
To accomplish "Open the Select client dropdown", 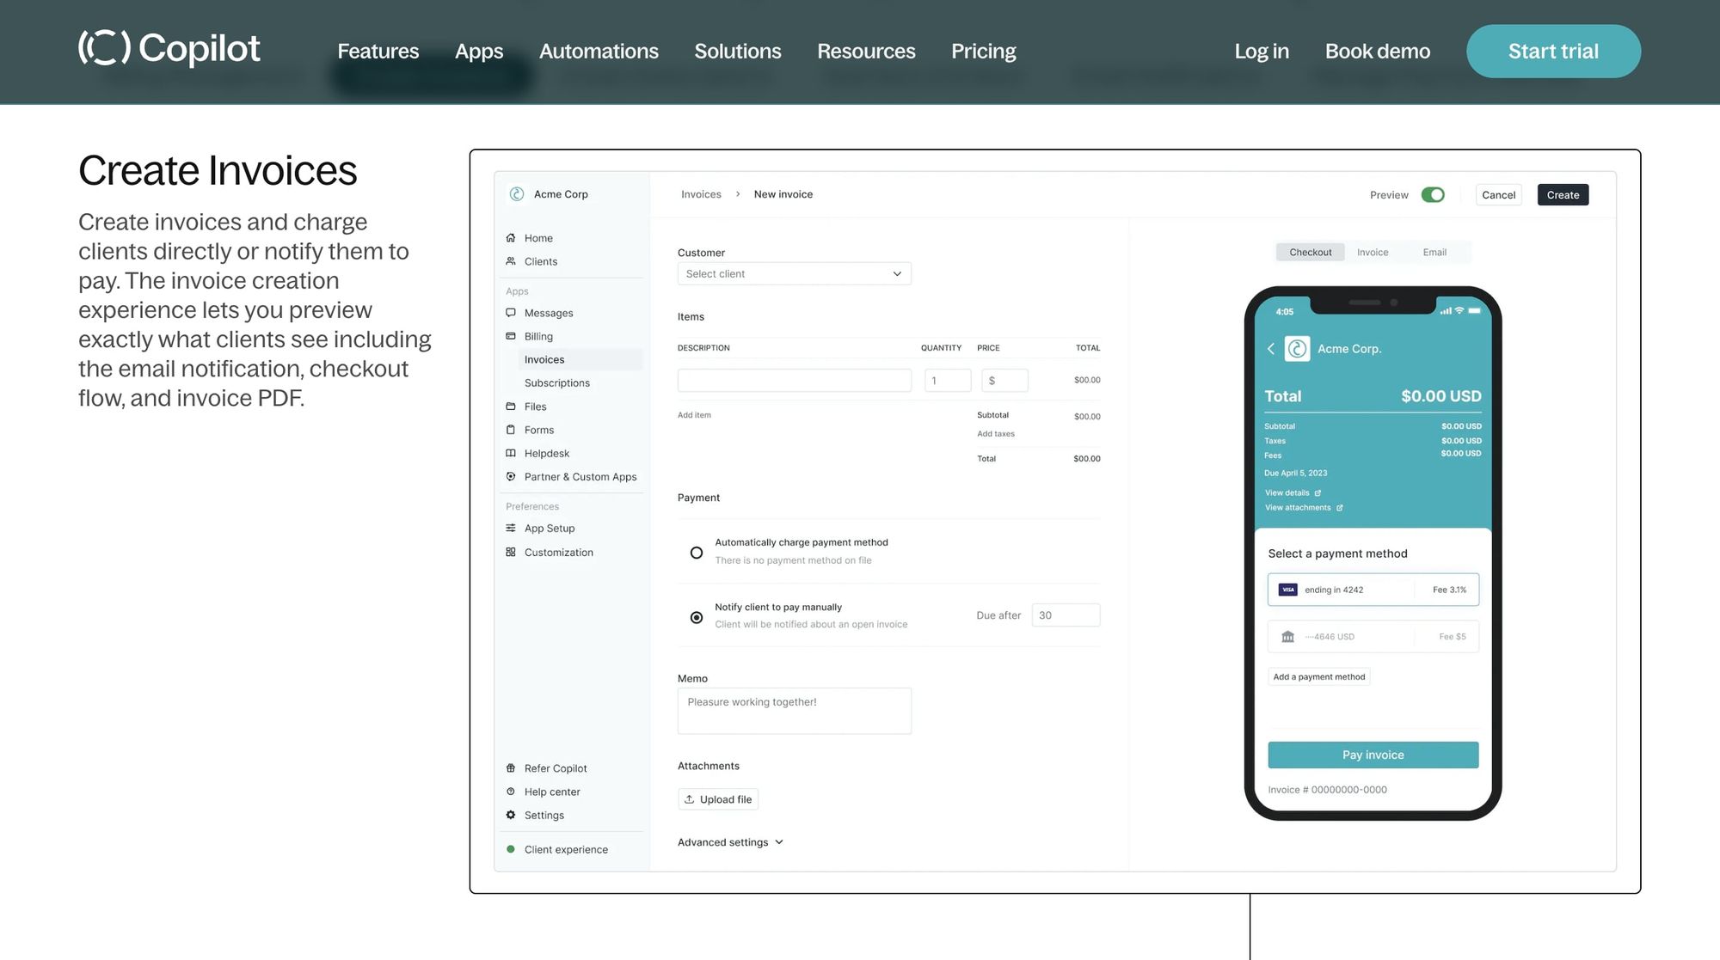I will [x=794, y=273].
